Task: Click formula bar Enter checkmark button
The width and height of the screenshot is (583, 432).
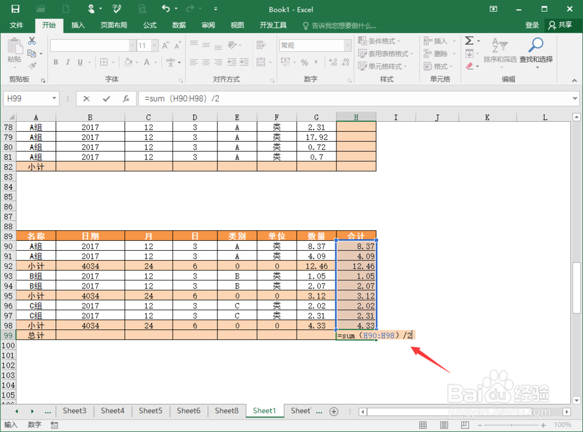Action: point(106,99)
